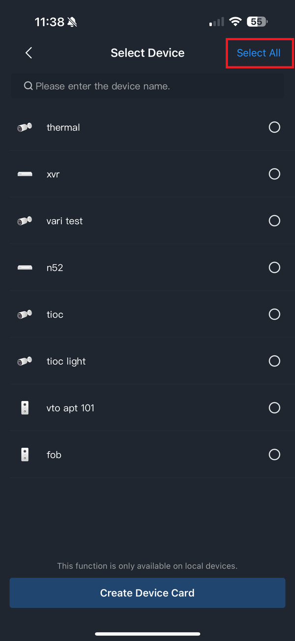The image size is (295, 641).
Task: Select the tioc radio button
Action: click(x=274, y=314)
